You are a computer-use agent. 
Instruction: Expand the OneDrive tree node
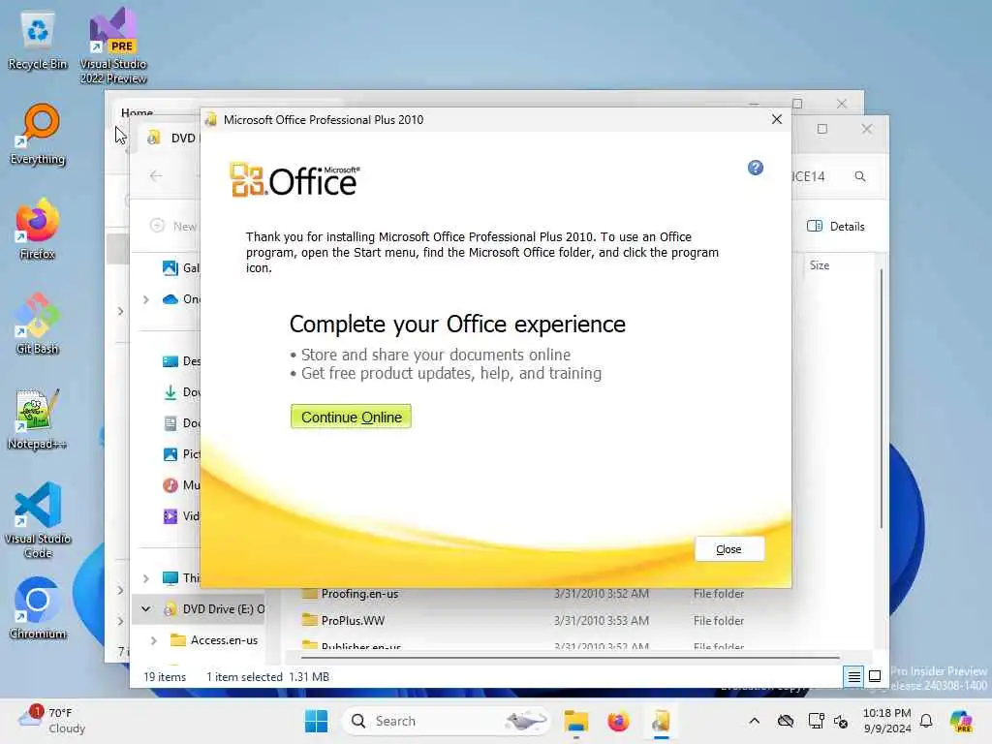coord(146,299)
